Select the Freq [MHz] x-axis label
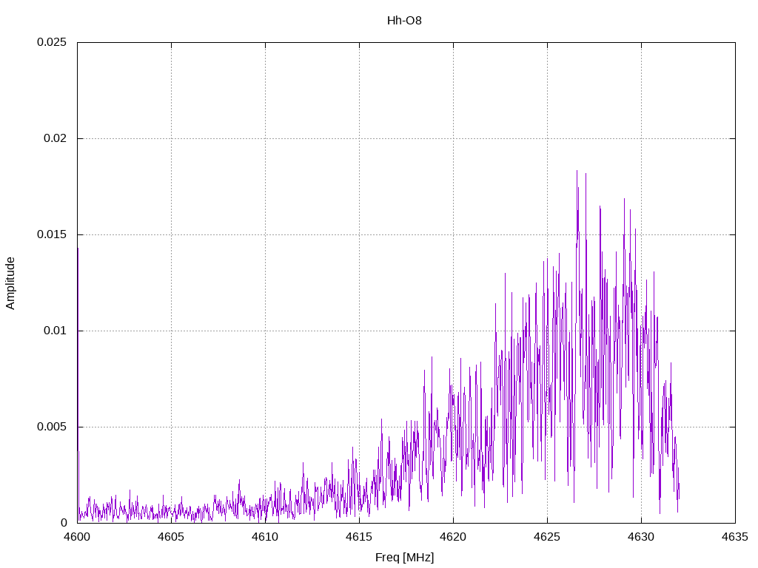Screen dimensions: 758x568 point(404,558)
